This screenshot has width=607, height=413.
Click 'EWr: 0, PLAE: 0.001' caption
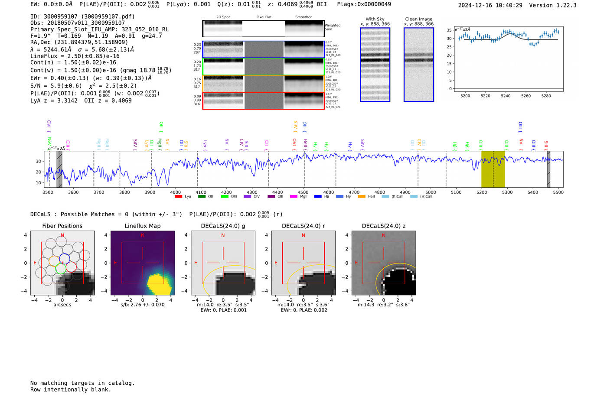pos(223,310)
